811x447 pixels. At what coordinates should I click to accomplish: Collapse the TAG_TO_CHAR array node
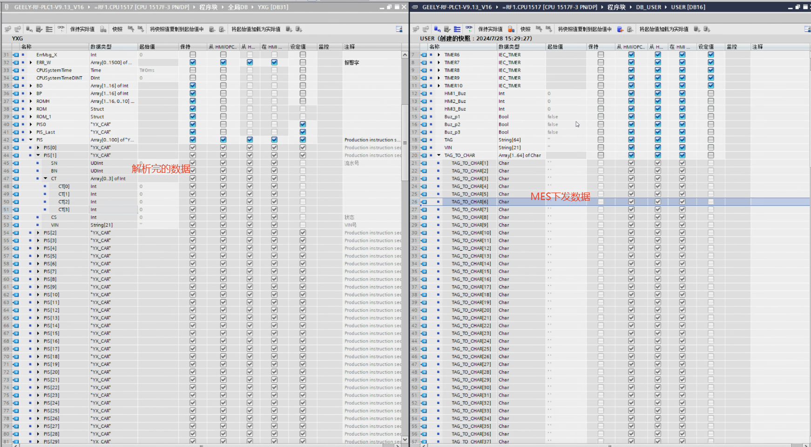pyautogui.click(x=439, y=155)
